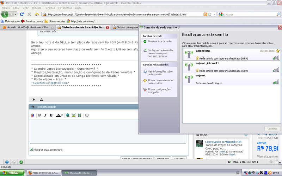Screen dimensions: 282x176
Task: Toggle italic in quick reply editor
Action: tap(45, 115)
